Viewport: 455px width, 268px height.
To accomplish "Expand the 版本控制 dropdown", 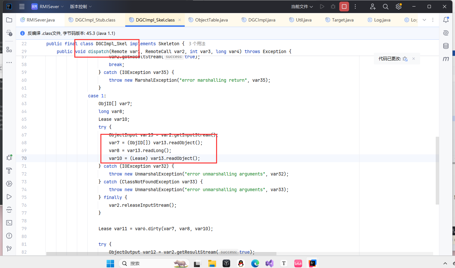I will click(x=81, y=7).
